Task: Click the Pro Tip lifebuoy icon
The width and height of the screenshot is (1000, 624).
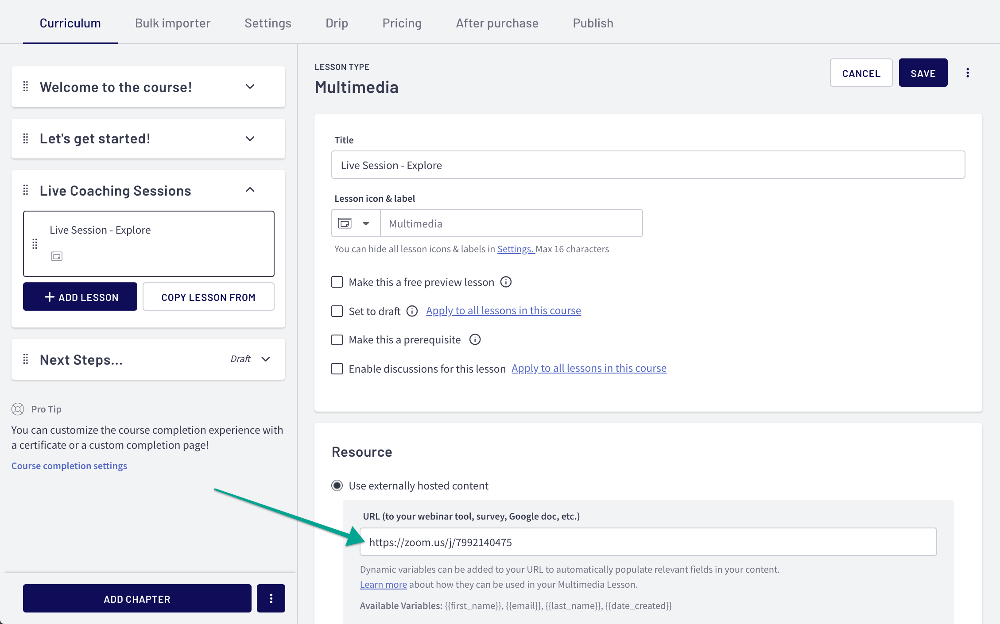Action: (18, 409)
